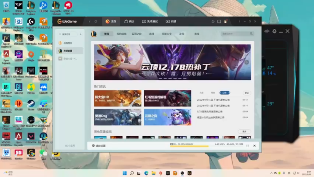Click 更多 beside the news tabs
This screenshot has height=177, width=314.
[247, 93]
